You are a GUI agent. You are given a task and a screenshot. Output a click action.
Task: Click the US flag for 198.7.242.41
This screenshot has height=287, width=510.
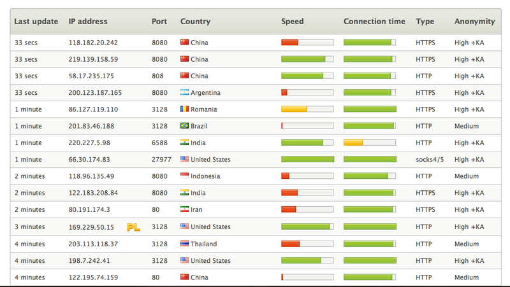184,260
